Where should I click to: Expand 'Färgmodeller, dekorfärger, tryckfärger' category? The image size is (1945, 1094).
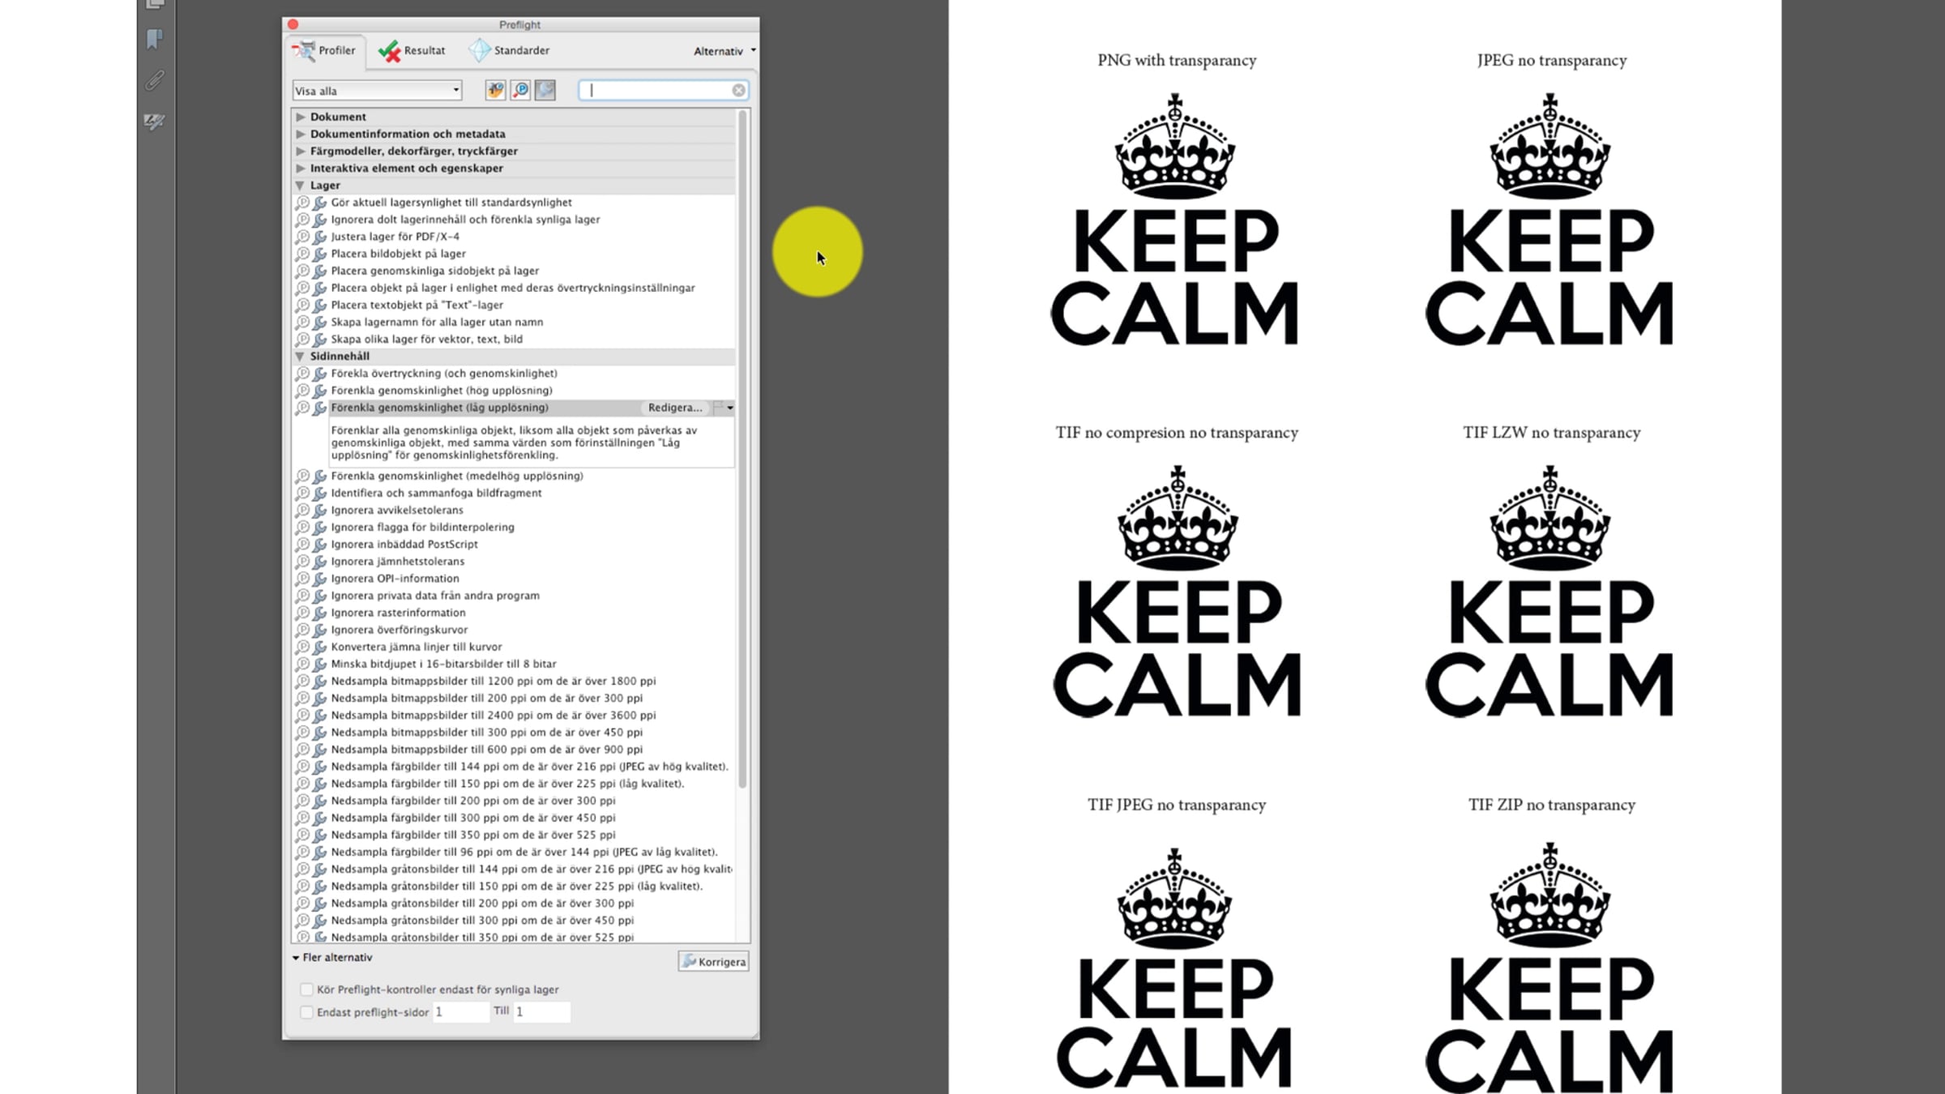tap(301, 151)
